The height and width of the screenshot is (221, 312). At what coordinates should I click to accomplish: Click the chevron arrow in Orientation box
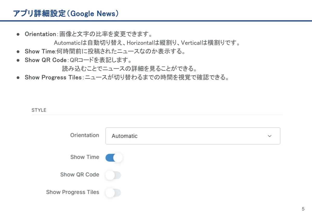[x=270, y=136]
